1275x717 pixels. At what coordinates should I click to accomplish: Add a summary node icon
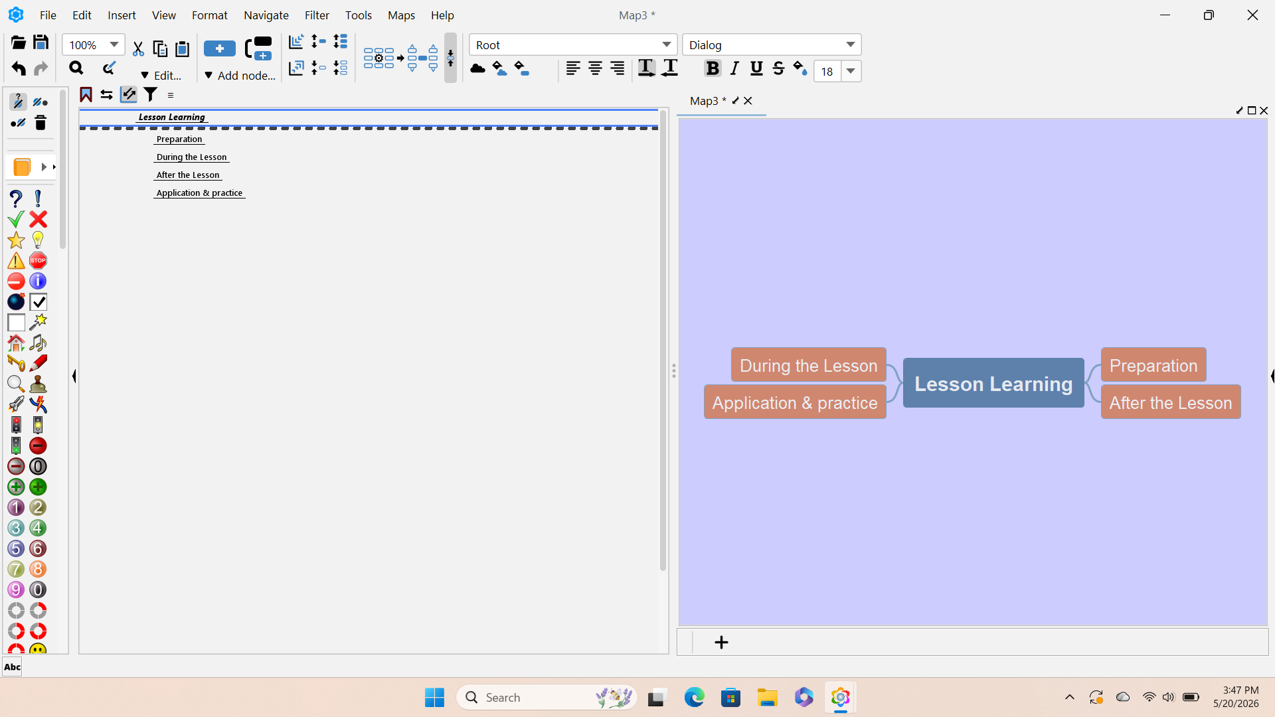pyautogui.click(x=258, y=48)
